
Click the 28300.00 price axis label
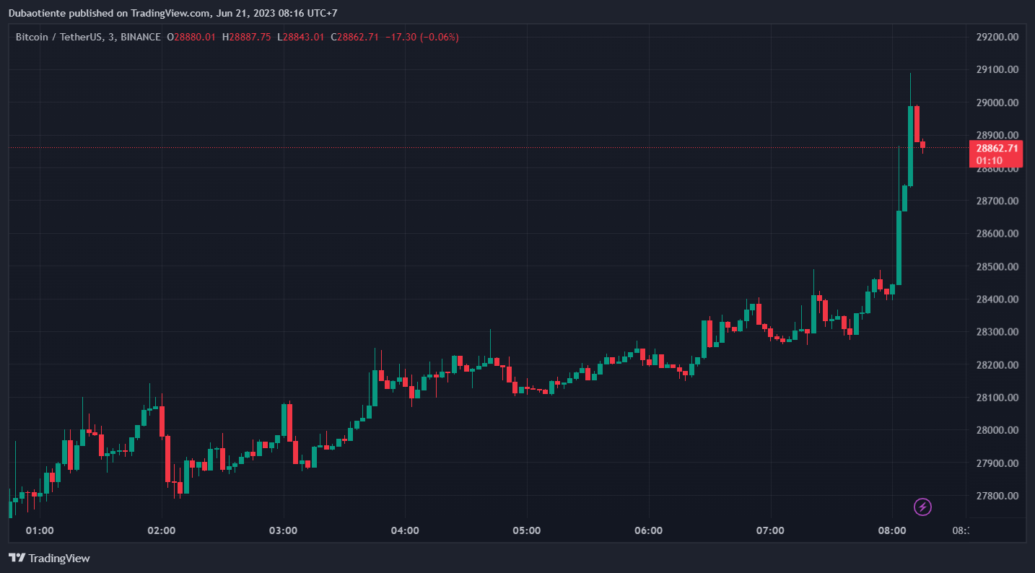tap(997, 332)
